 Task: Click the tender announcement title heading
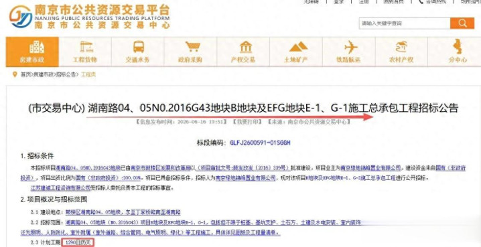click(x=243, y=108)
